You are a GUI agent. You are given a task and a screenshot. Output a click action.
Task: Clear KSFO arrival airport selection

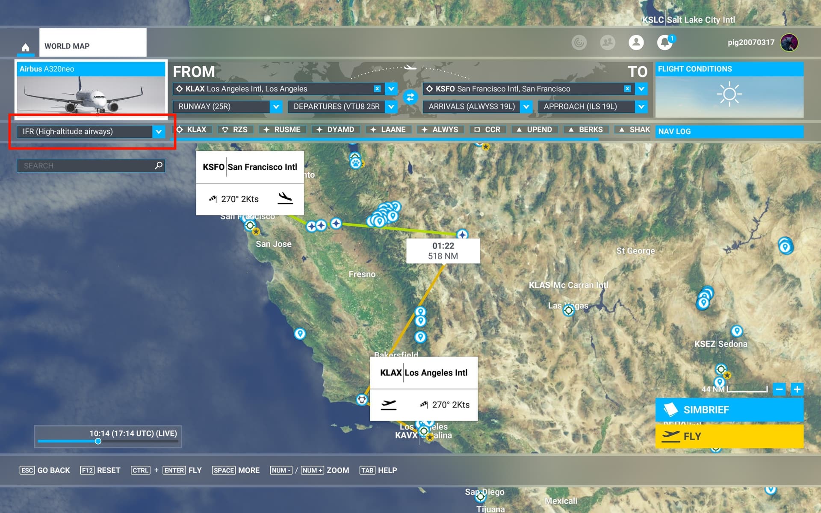coord(627,88)
